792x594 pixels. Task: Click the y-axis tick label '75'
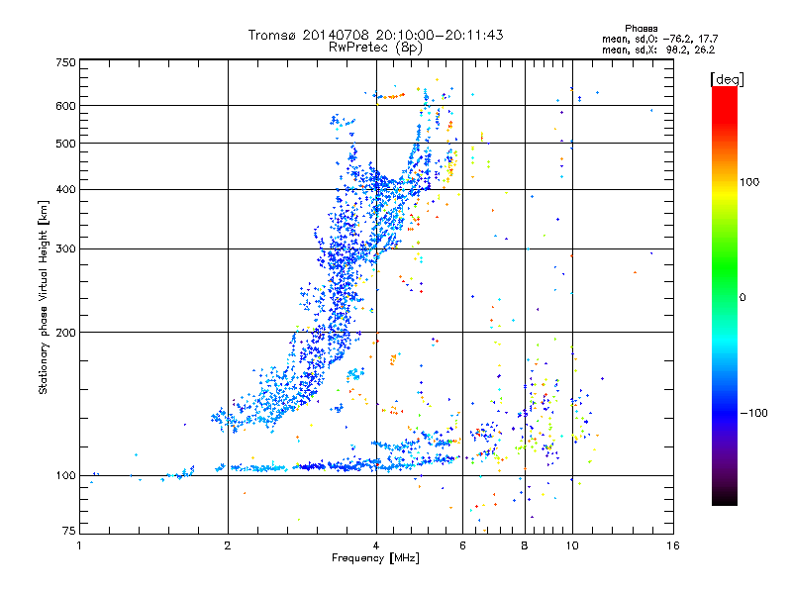(69, 531)
